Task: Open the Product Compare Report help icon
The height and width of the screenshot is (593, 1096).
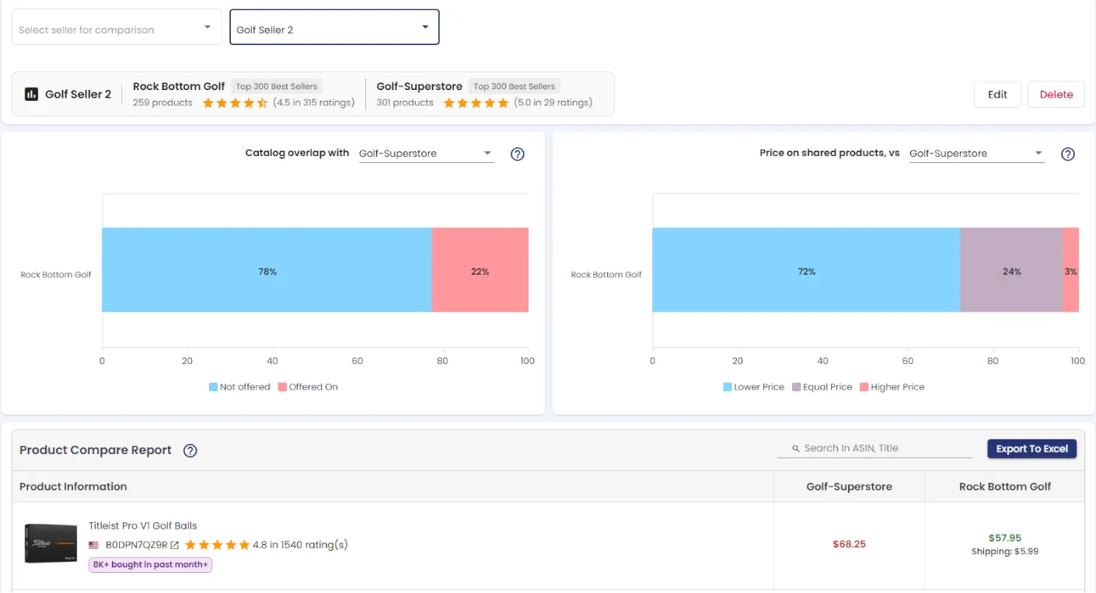Action: point(190,450)
